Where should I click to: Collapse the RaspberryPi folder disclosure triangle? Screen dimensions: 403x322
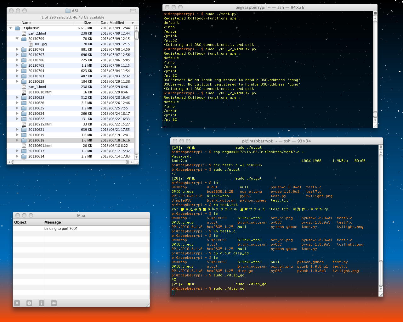[x=11, y=28]
